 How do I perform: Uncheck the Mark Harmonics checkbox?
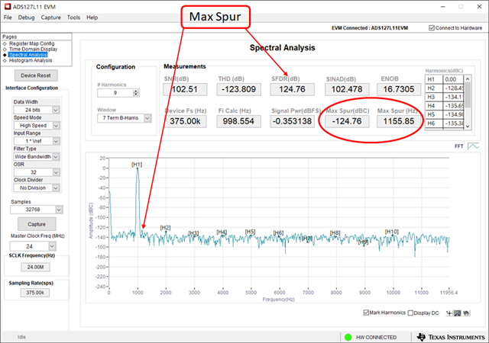pyautogui.click(x=366, y=313)
